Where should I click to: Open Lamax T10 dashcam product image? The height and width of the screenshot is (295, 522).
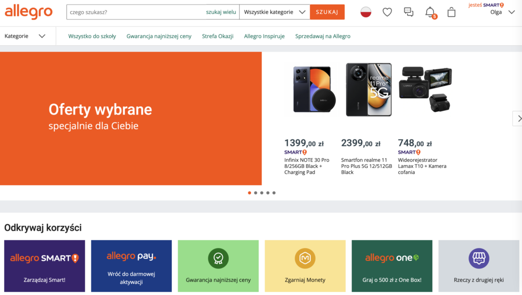click(426, 90)
